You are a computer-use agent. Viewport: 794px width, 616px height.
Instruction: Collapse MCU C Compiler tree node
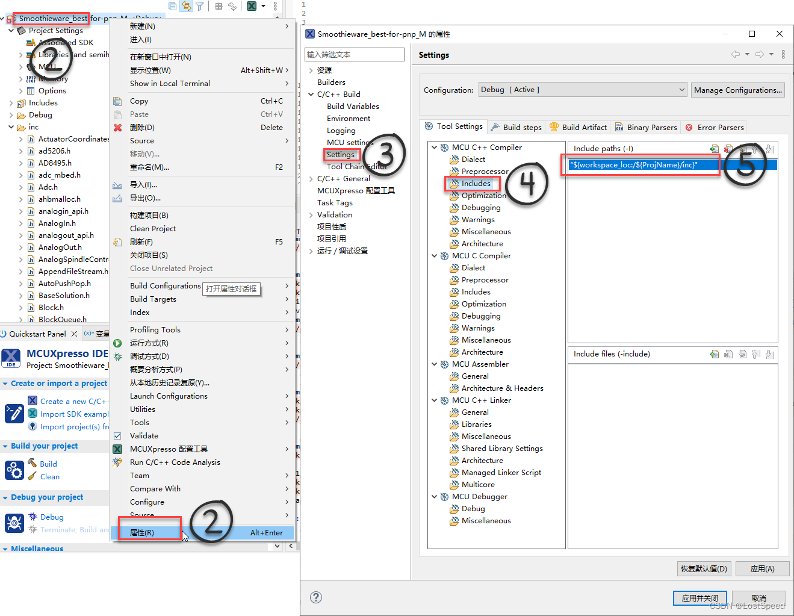[x=435, y=256]
